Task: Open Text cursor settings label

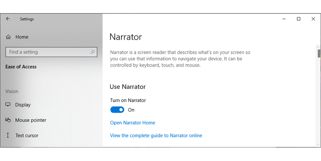Action: [27, 136]
